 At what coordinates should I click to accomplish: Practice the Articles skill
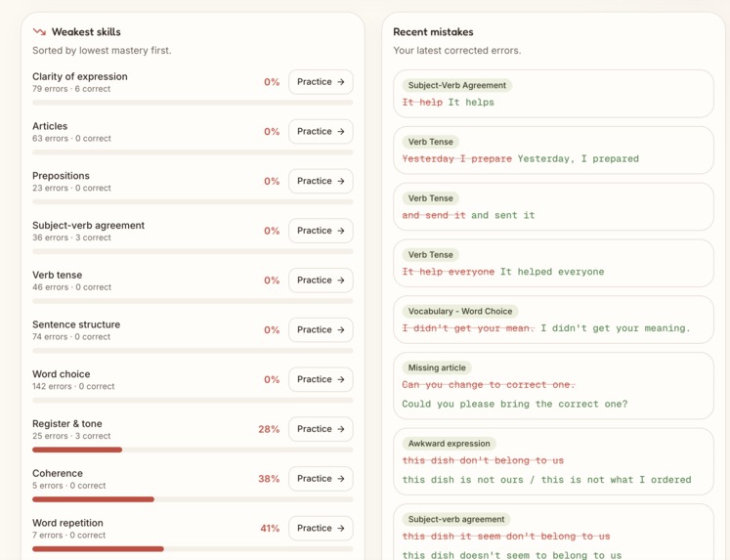[321, 132]
